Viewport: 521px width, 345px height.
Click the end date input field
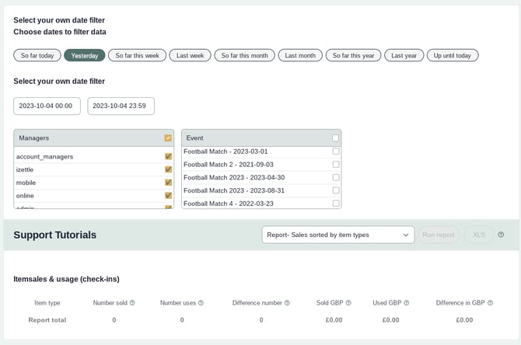click(121, 106)
